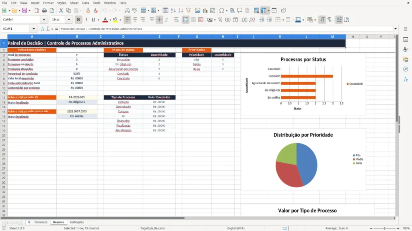Viewport: 412px width, 231px height.
Task: Click the Insert Comment icon
Action: pyautogui.click(x=240, y=10)
